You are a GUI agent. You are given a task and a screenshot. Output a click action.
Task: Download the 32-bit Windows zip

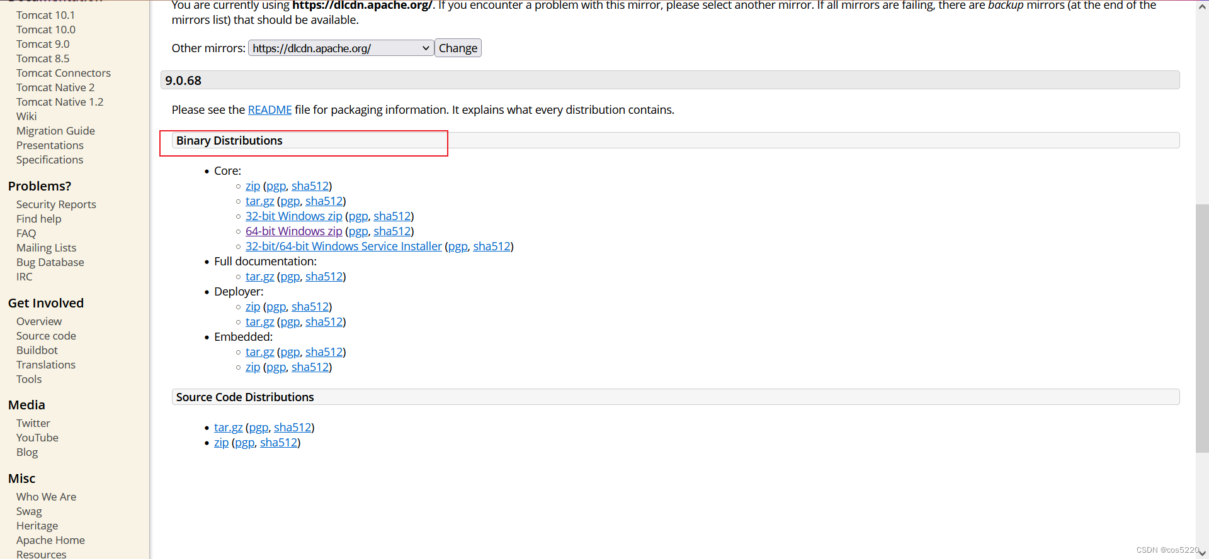293,216
